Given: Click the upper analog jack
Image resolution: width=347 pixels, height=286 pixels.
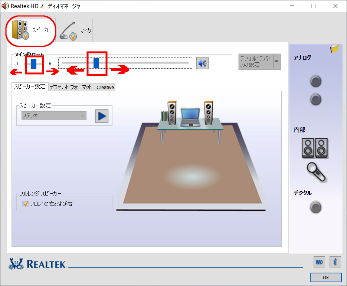Looking at the screenshot, I should [x=316, y=81].
